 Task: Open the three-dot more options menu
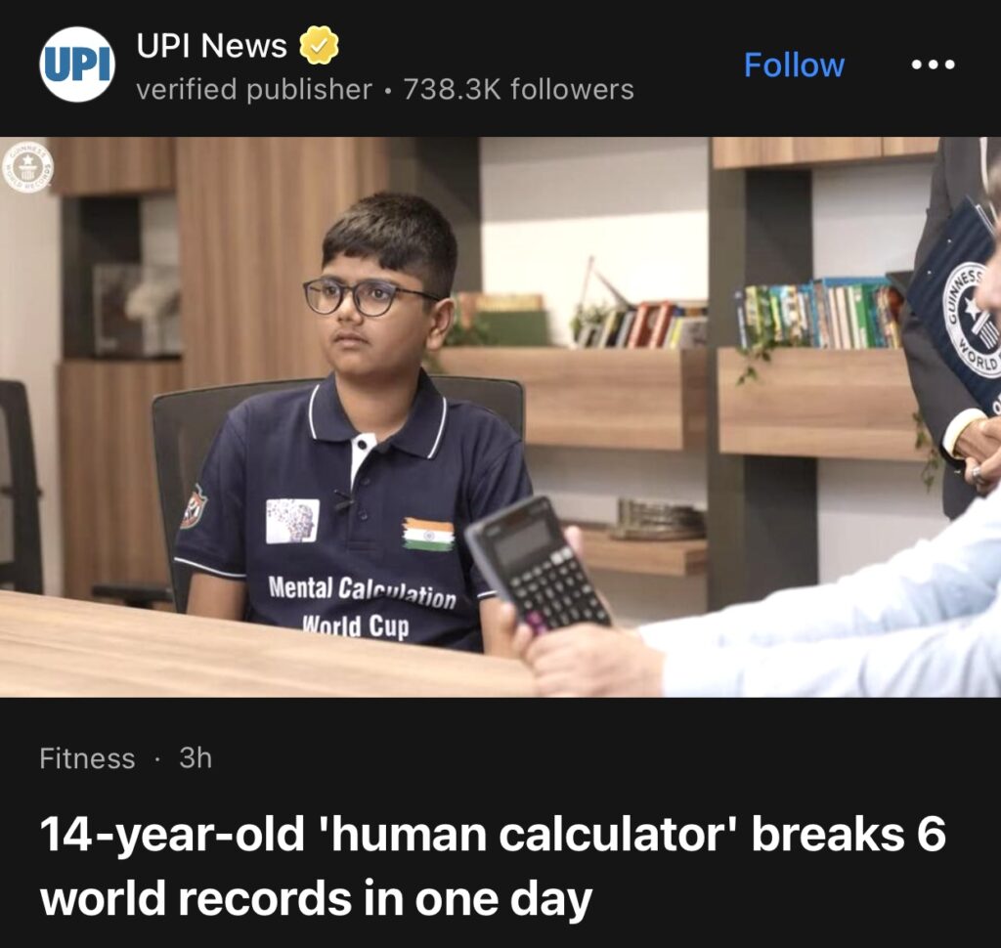933,65
